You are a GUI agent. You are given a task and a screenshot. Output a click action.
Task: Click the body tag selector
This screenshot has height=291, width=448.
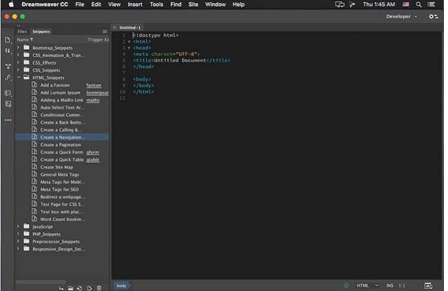(122, 286)
